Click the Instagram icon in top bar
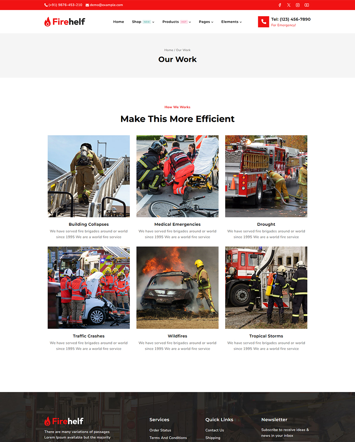This screenshot has height=442, width=355. click(298, 5)
